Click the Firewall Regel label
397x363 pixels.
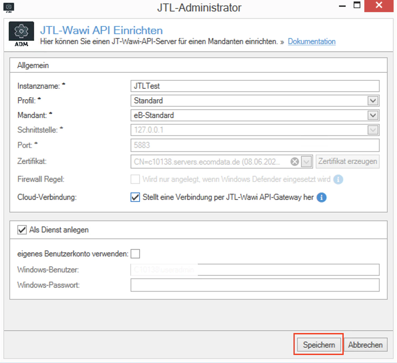tap(41, 179)
